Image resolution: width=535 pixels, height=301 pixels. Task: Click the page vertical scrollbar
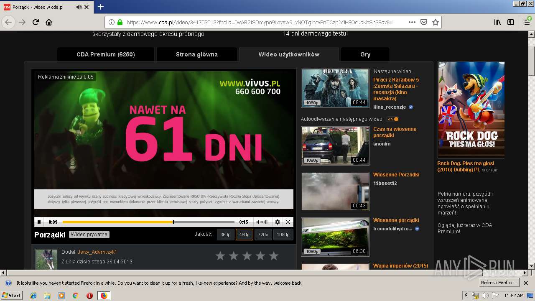click(532, 150)
